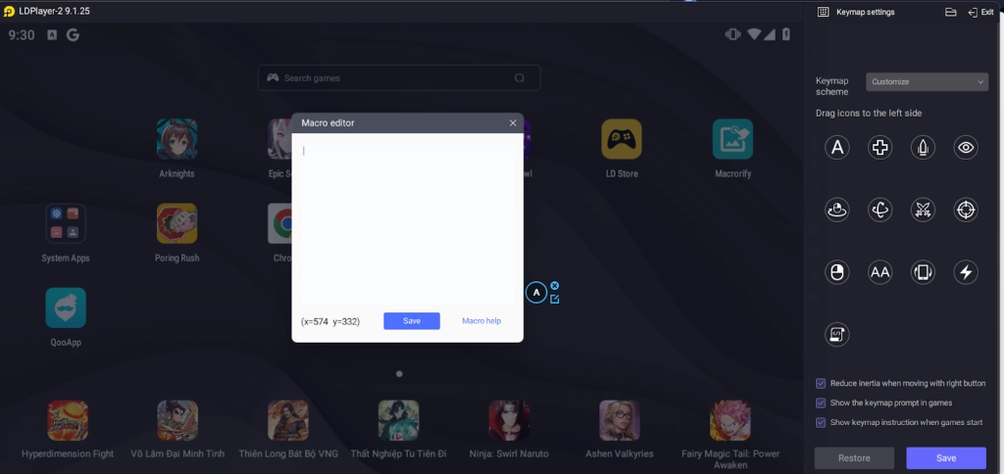
Task: Select the macro script icon in keymap panel
Action: pos(836,334)
